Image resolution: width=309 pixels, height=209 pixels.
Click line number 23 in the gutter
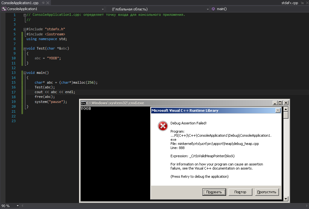pyautogui.click(x=14, y=121)
